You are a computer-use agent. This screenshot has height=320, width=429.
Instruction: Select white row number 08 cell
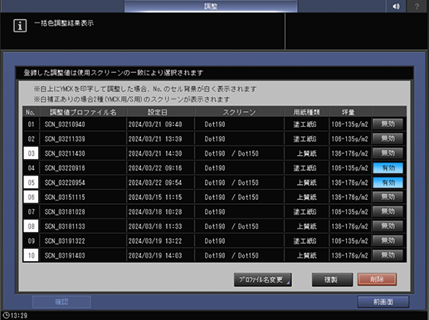31,226
